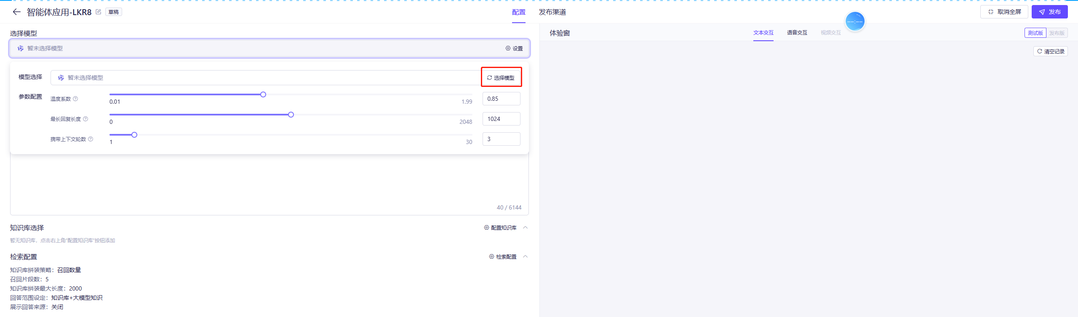This screenshot has width=1078, height=317.
Task: Publish the app with 发布 button
Action: (x=1049, y=12)
